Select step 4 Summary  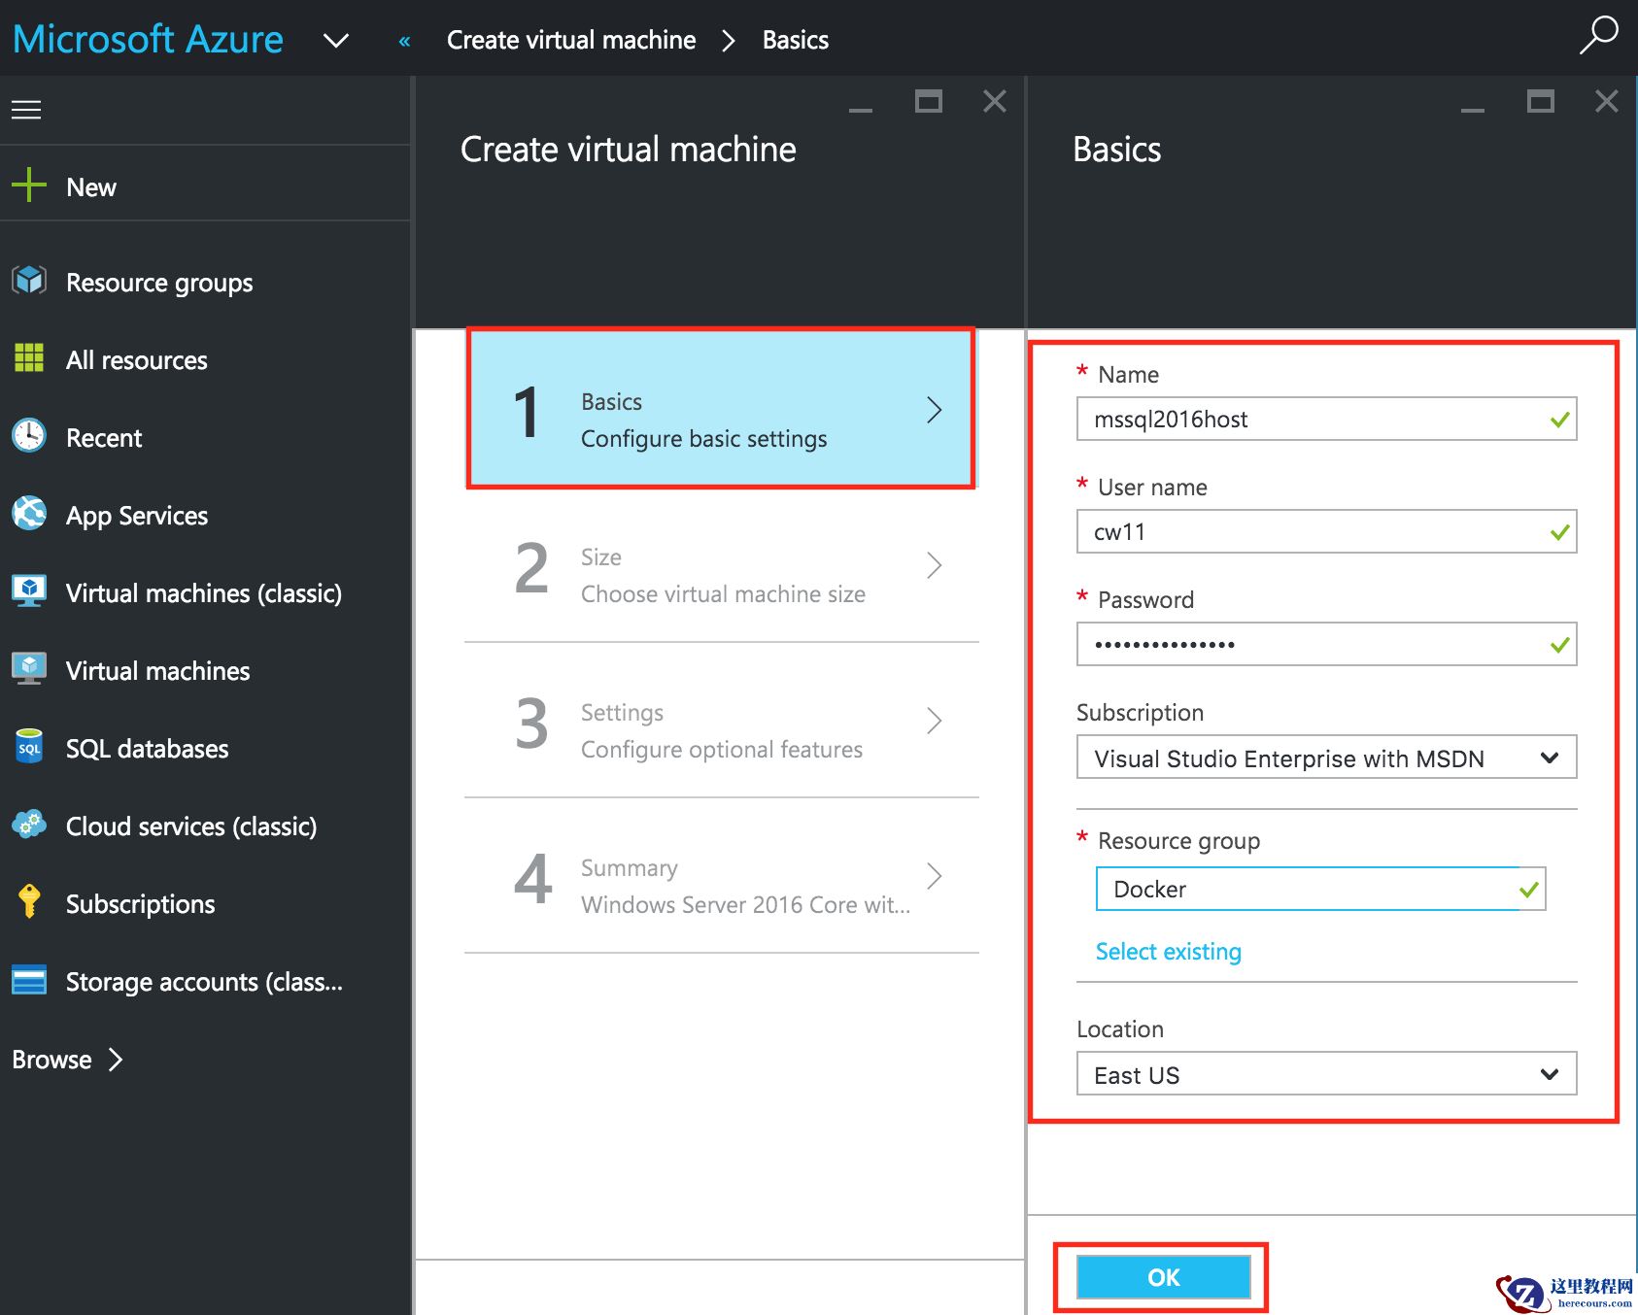721,876
